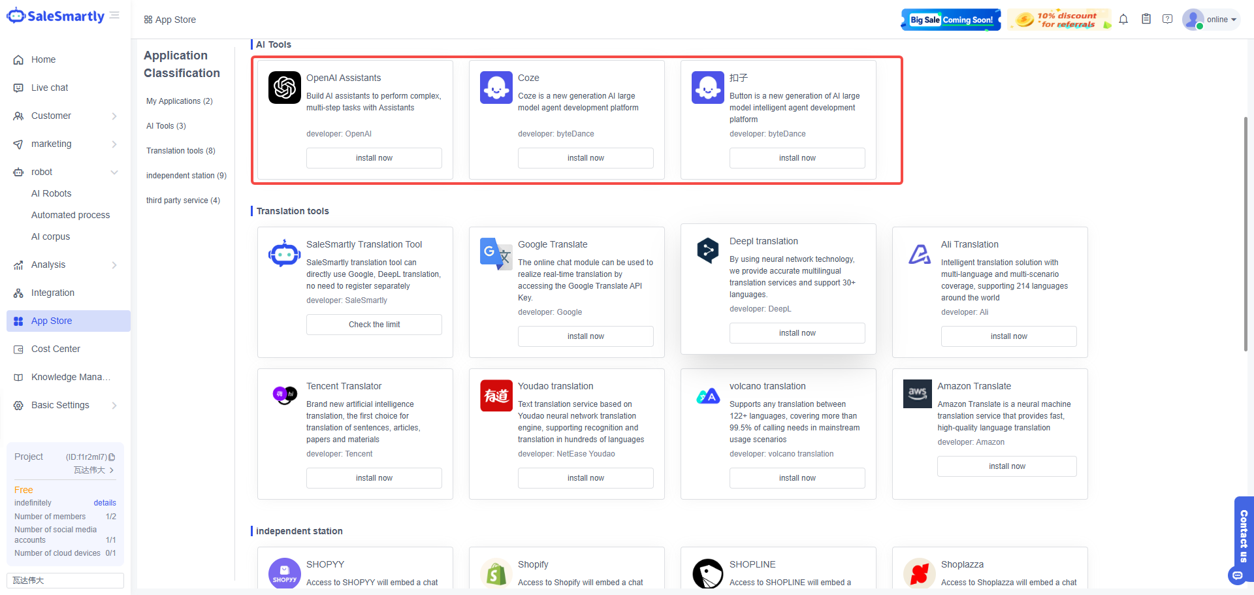
Task: Click the user avatar picture
Action: [1193, 20]
